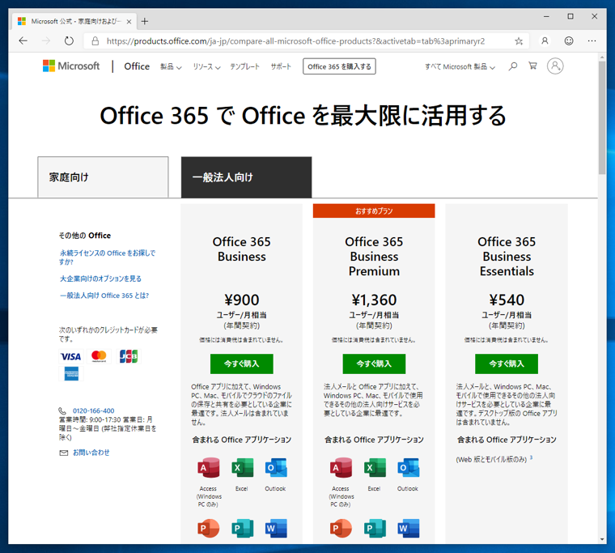The image size is (615, 553).
Task: Click the Mastercard logo
Action: tap(99, 356)
